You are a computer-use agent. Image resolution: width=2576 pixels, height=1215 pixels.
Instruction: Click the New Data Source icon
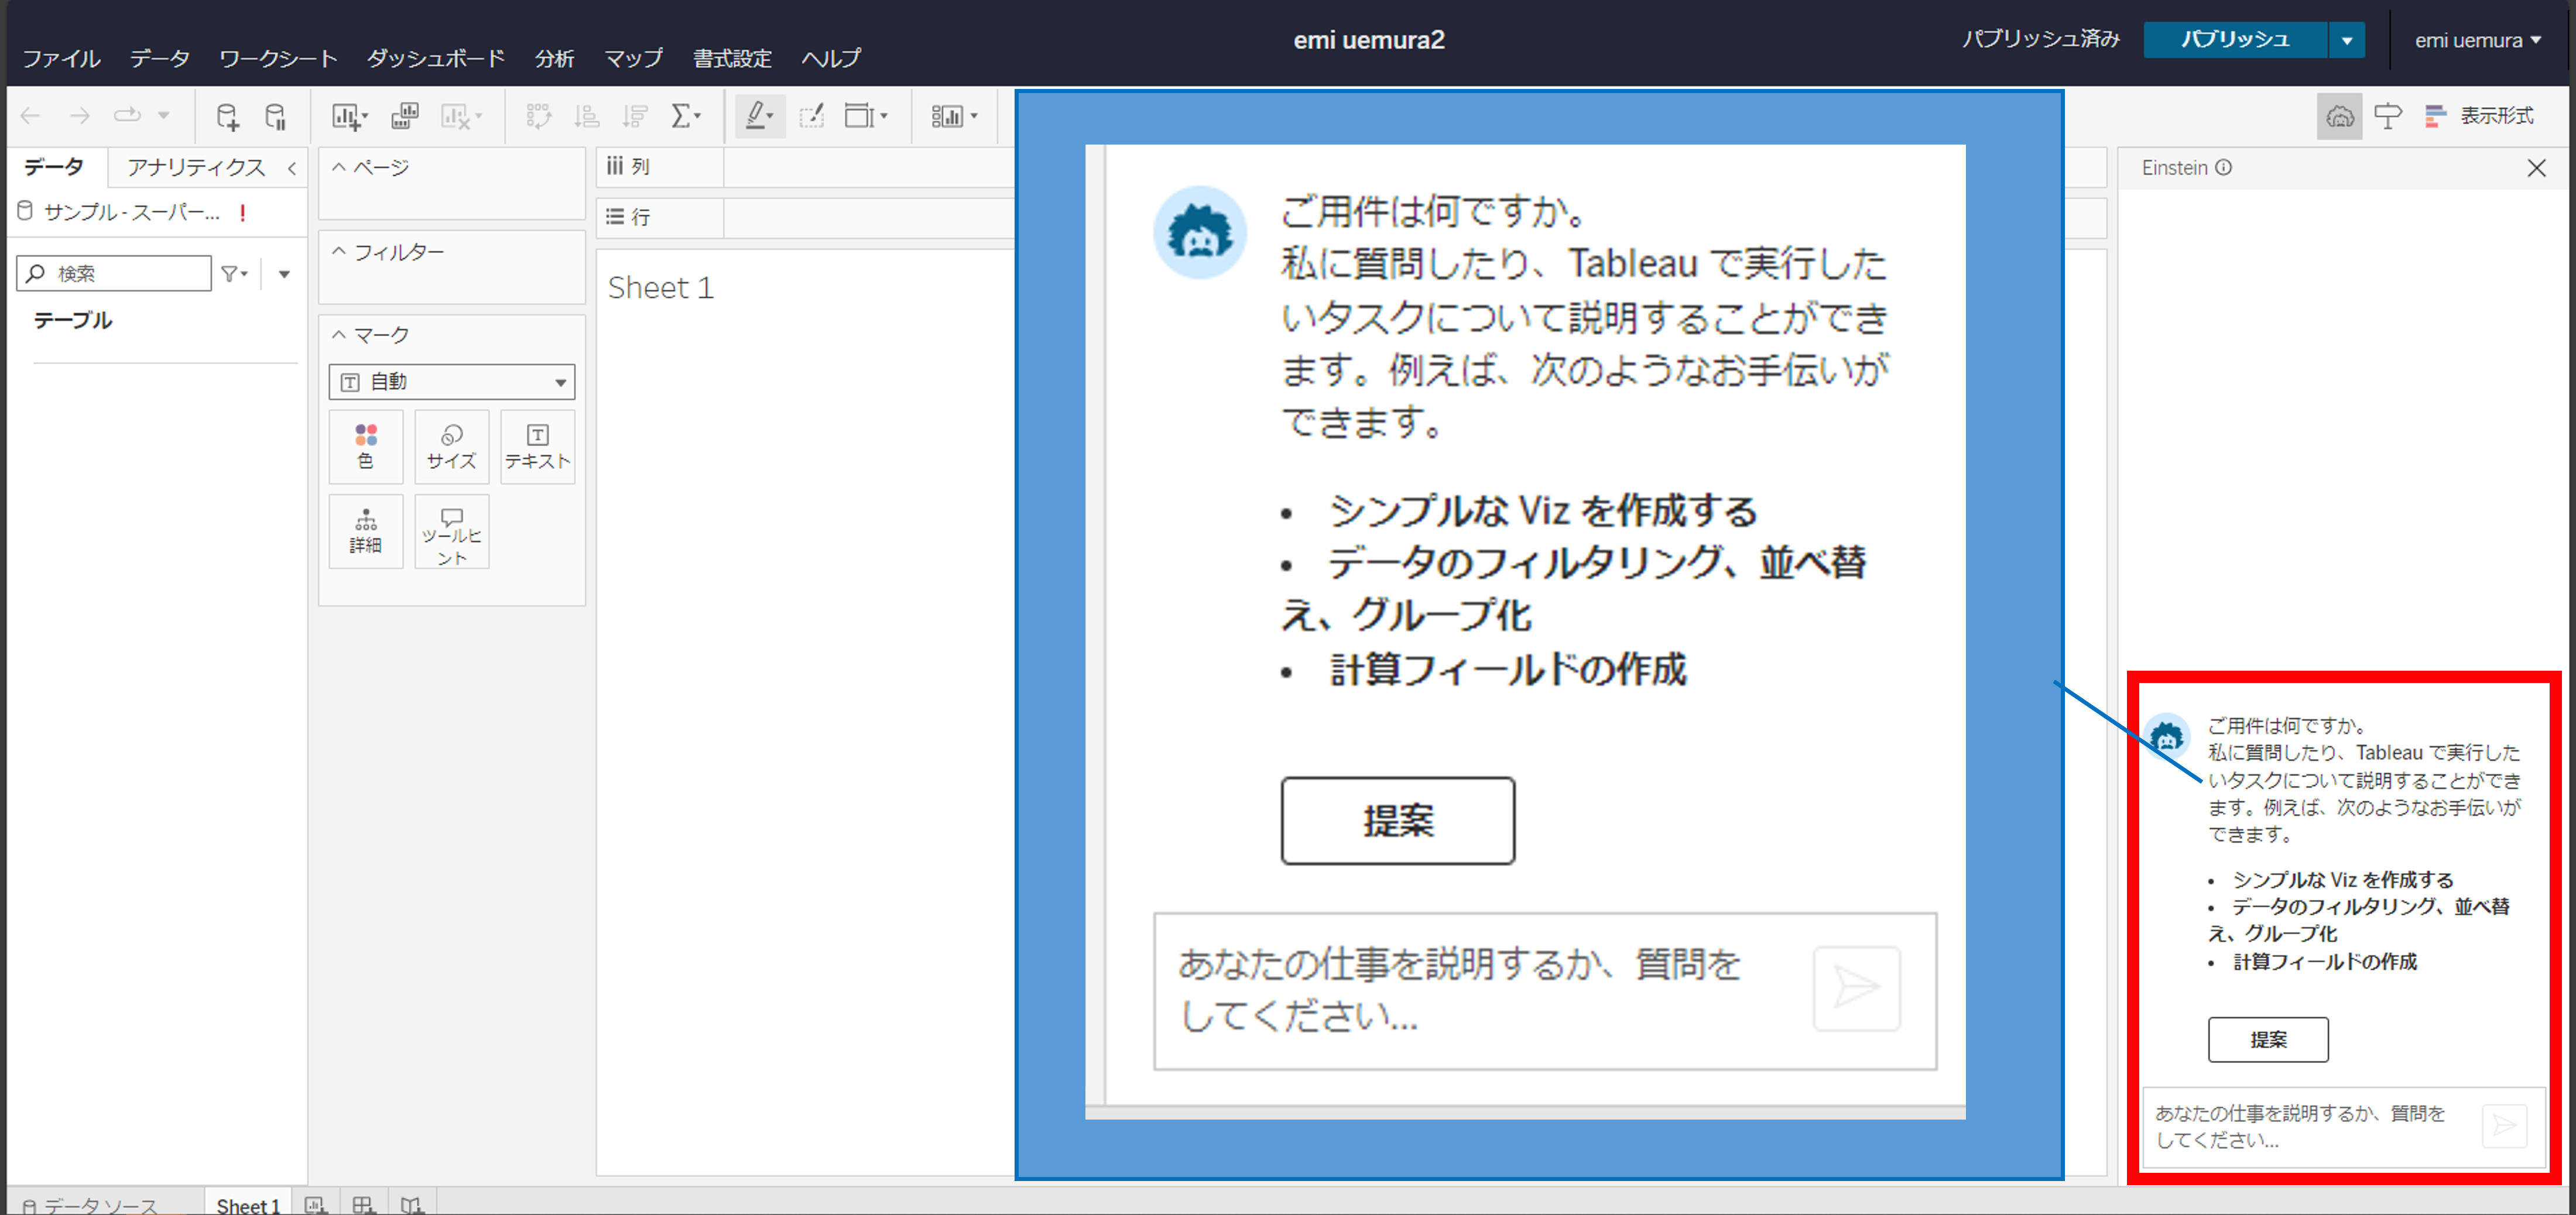[x=228, y=116]
